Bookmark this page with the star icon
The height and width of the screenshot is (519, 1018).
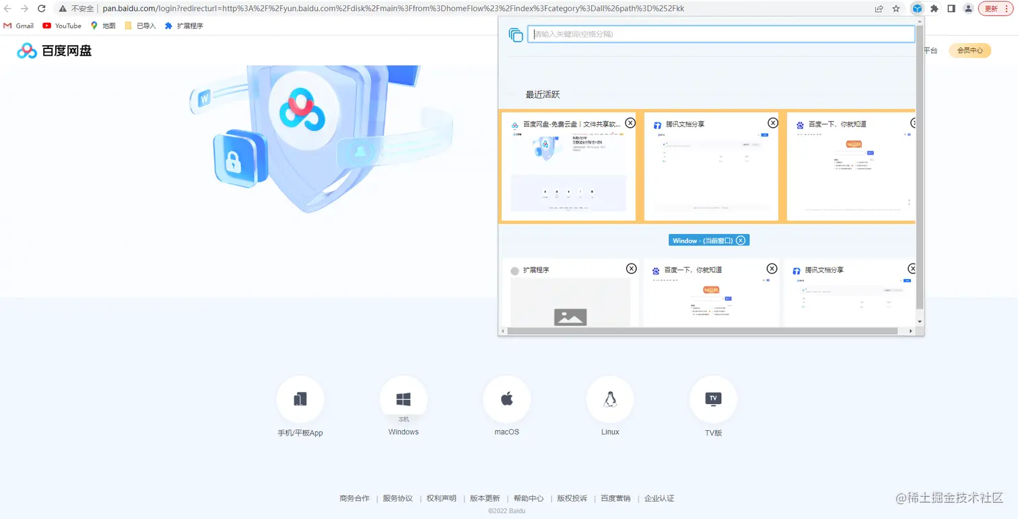pyautogui.click(x=896, y=9)
